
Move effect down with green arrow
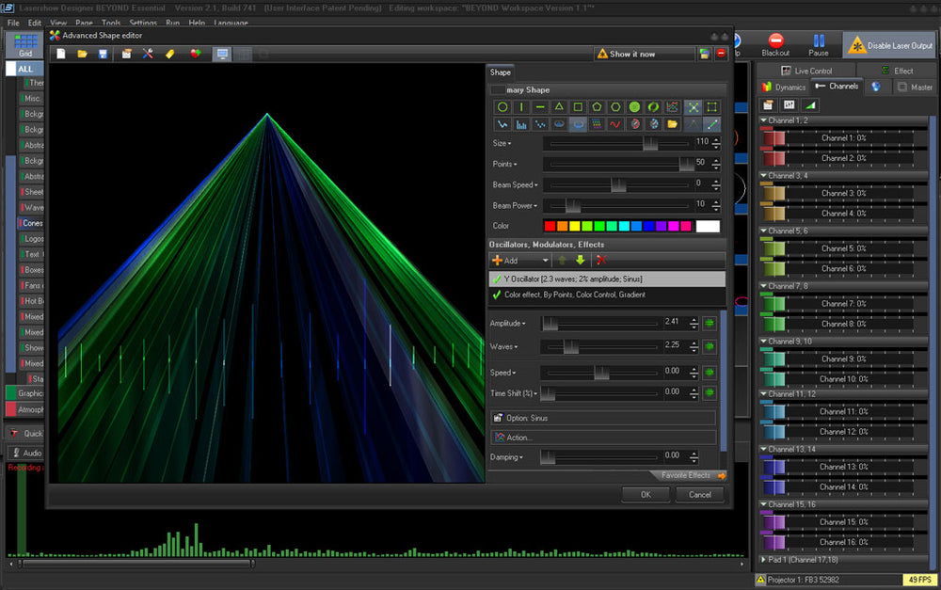click(581, 260)
